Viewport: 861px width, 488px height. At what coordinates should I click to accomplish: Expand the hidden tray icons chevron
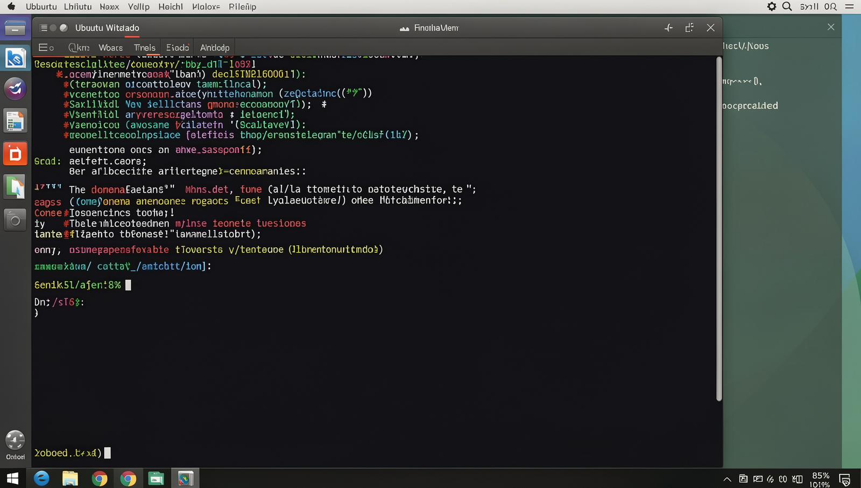(727, 479)
